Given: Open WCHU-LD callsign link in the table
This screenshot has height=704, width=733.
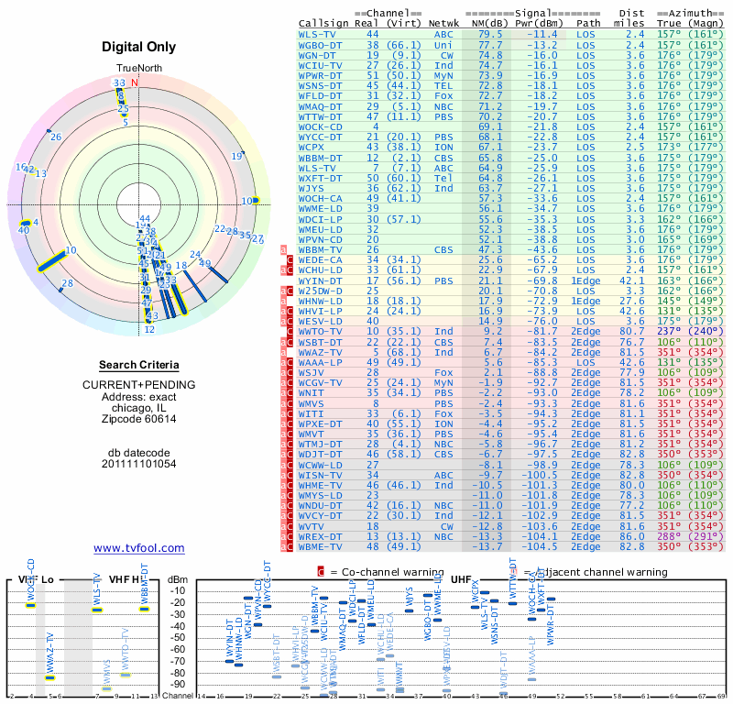Looking at the screenshot, I should tap(320, 270).
